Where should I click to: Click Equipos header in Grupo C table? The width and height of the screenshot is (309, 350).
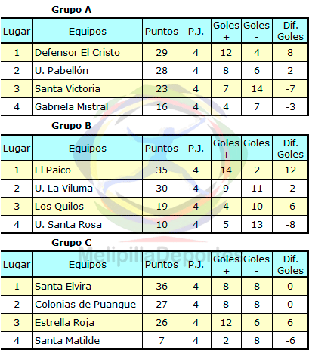(x=88, y=265)
